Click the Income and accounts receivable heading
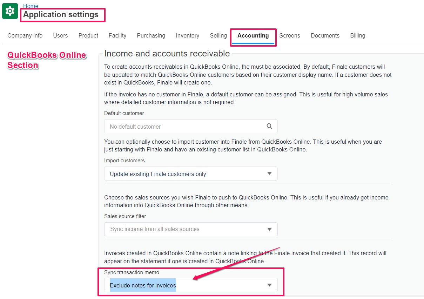Image resolution: width=424 pixels, height=299 pixels. pos(167,54)
